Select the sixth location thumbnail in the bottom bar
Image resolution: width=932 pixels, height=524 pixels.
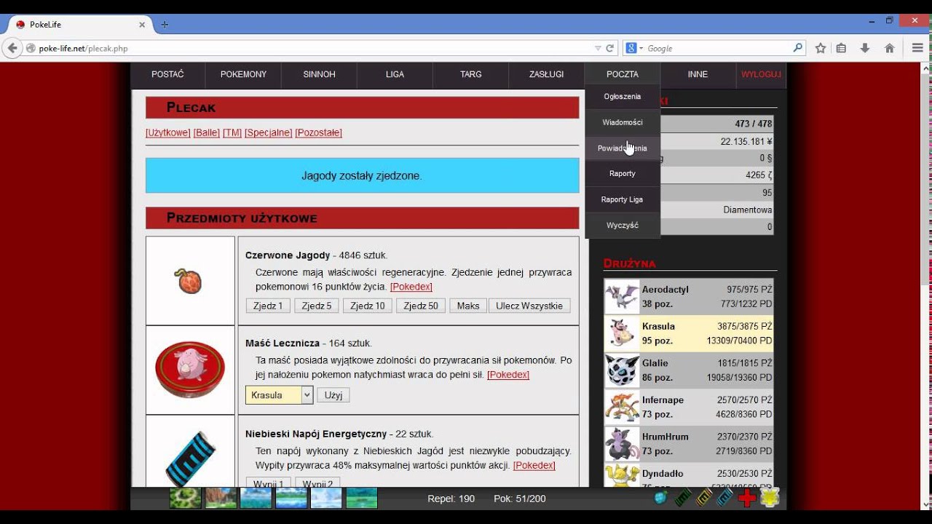click(361, 499)
